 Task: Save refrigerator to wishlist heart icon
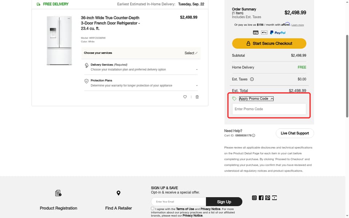[185, 97]
